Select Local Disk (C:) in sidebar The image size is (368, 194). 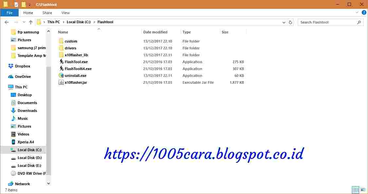coord(26,150)
